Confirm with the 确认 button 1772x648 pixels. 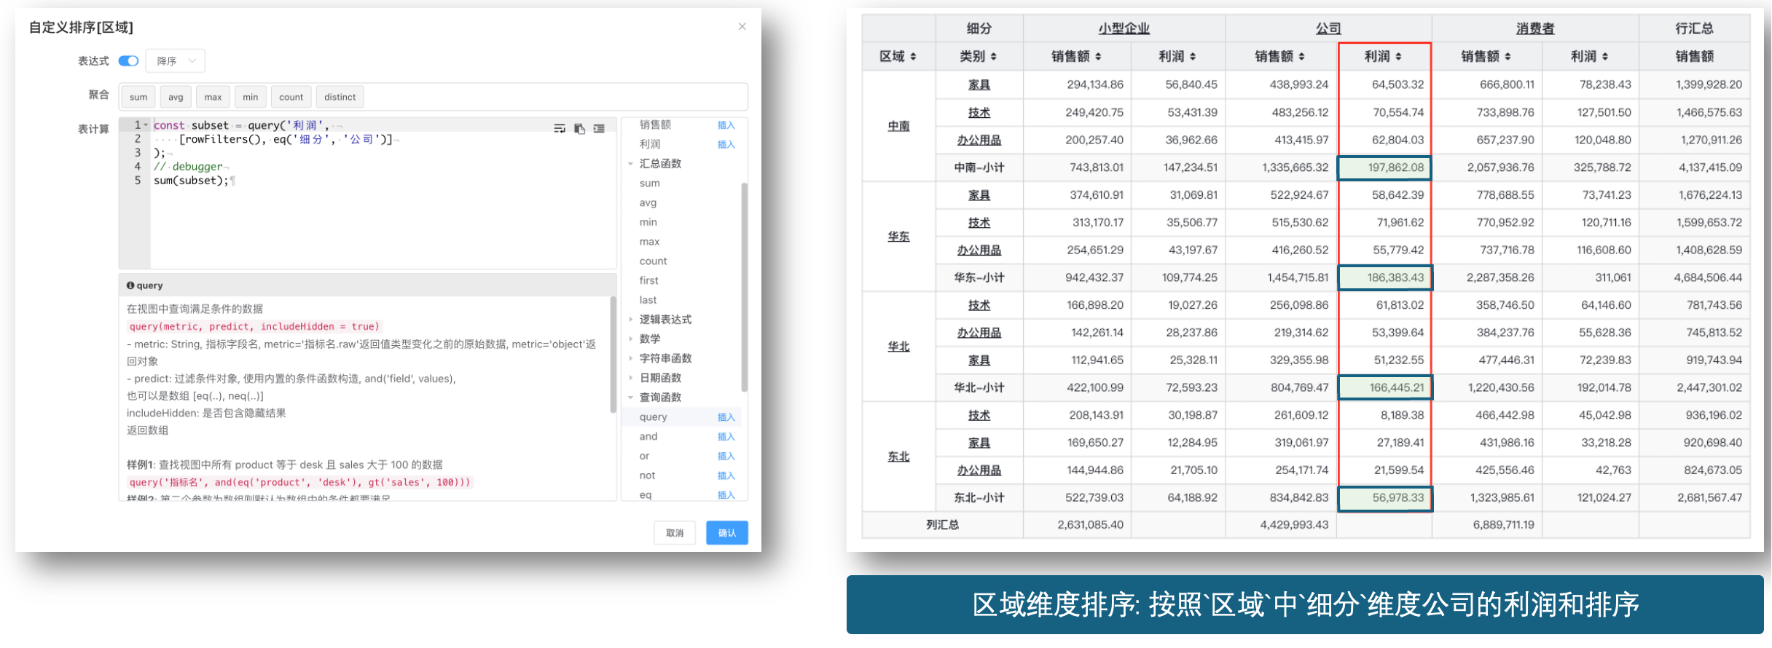pyautogui.click(x=726, y=533)
